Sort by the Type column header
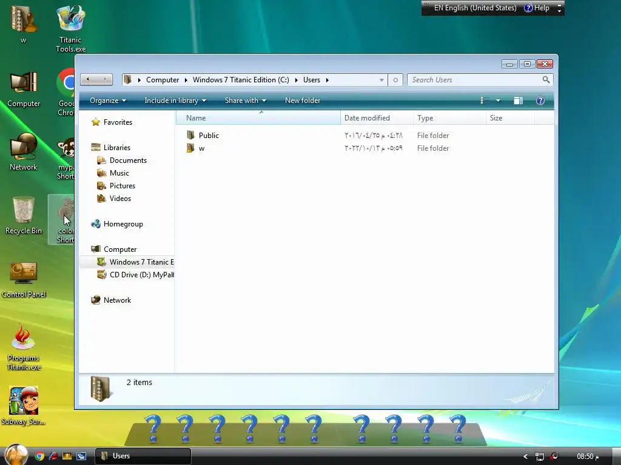This screenshot has width=621, height=465. [x=449, y=118]
